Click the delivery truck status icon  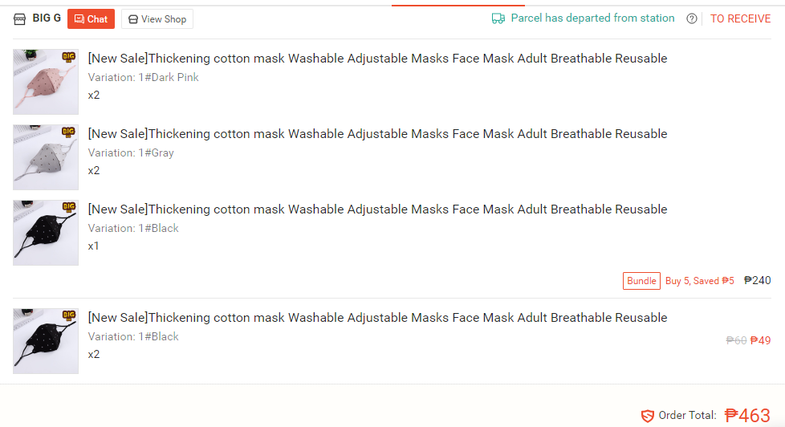(498, 18)
